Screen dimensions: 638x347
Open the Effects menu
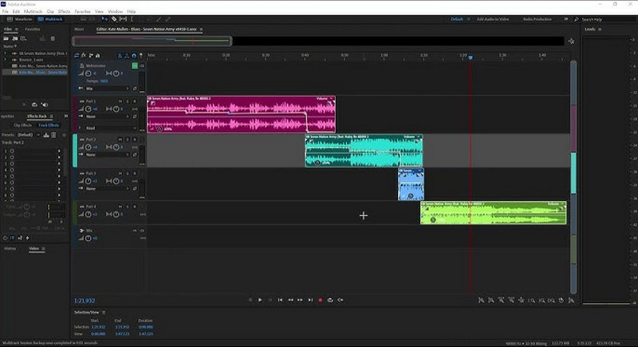tap(64, 11)
